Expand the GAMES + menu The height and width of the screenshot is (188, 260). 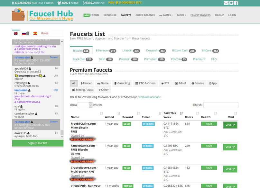[x=166, y=15]
